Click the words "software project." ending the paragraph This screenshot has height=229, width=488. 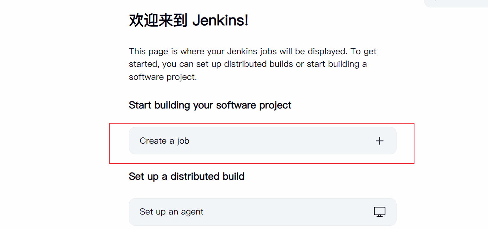coord(163,77)
